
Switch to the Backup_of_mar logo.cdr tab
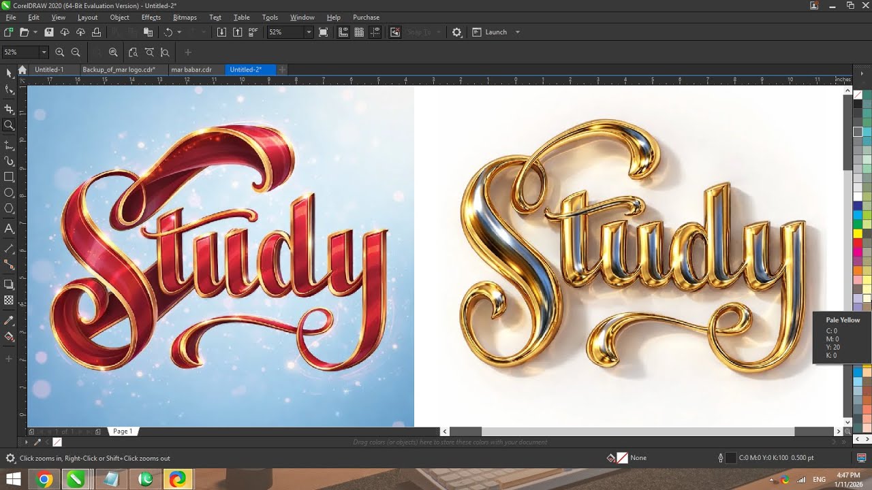tap(123, 69)
